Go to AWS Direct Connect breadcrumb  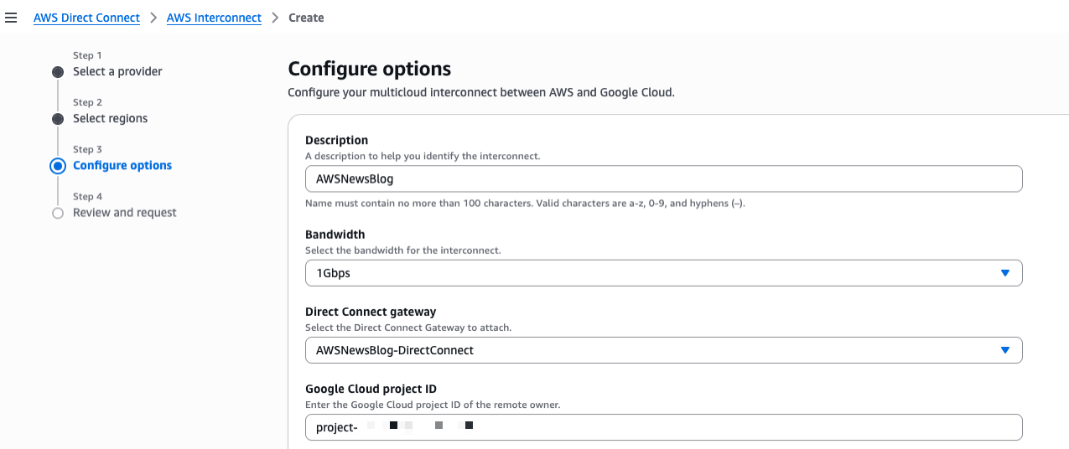[86, 18]
